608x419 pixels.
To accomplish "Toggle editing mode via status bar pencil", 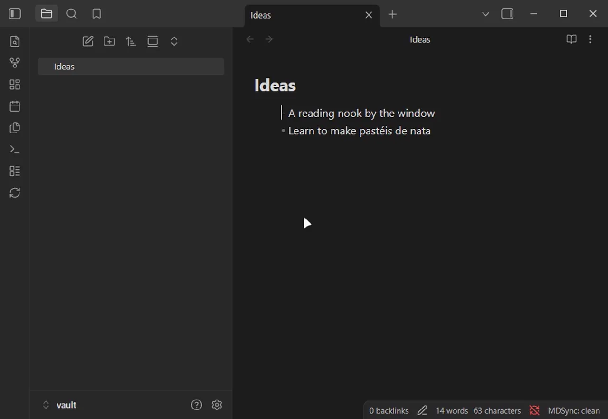I will [422, 410].
